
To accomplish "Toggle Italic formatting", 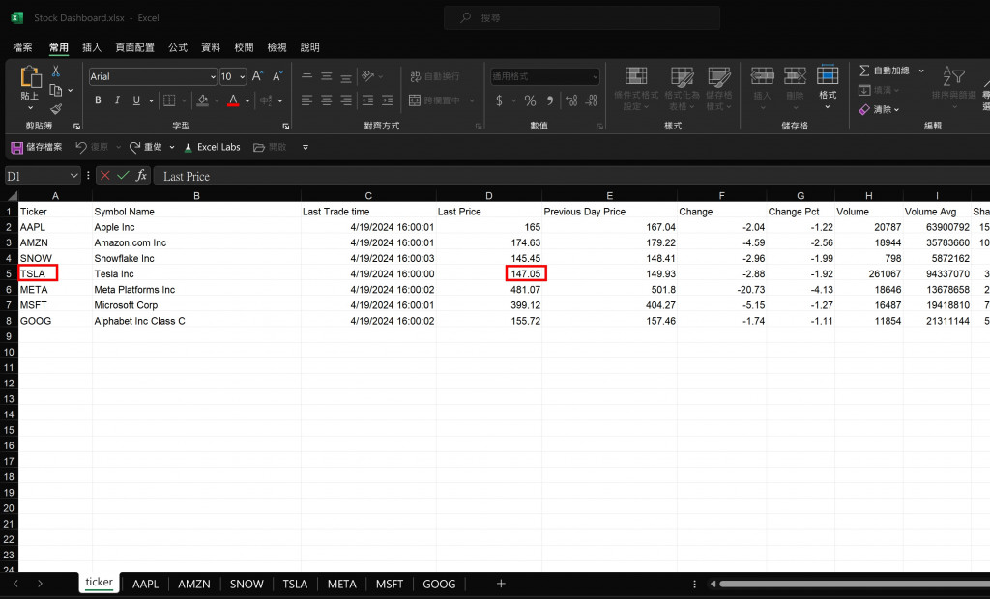I will (117, 100).
